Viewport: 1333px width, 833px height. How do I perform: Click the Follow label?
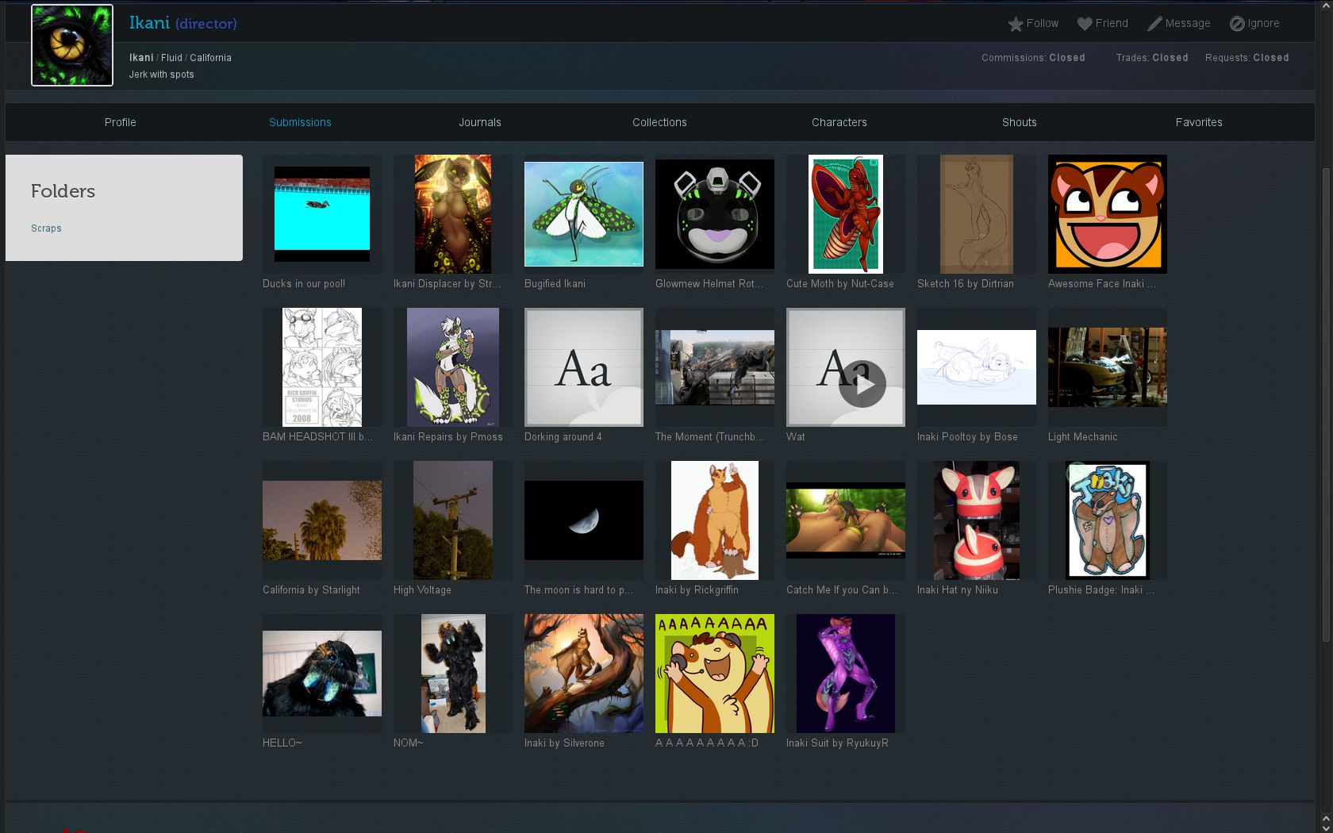pyautogui.click(x=1043, y=24)
